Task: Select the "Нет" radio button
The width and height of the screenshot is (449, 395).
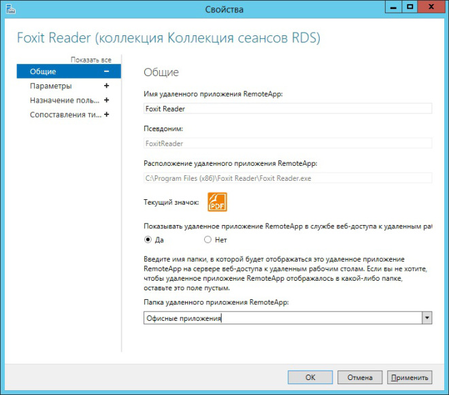Action: 208,239
